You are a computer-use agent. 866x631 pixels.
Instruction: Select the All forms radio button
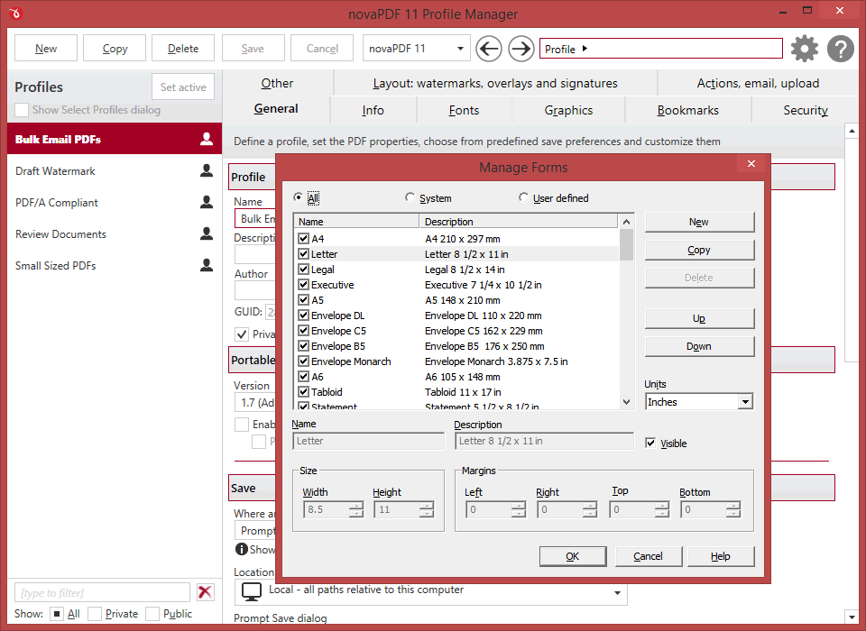299,197
